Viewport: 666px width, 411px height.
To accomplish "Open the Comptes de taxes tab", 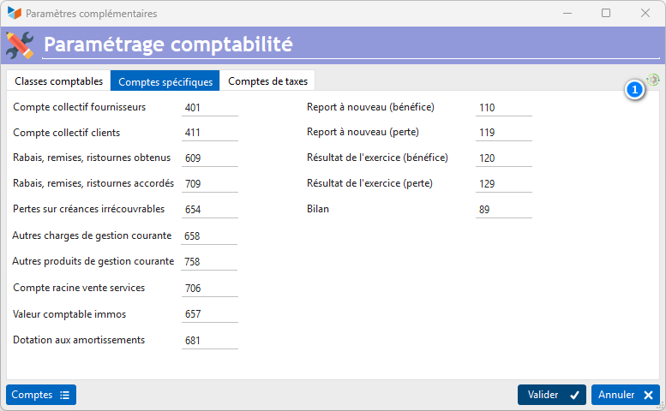I will coord(267,81).
